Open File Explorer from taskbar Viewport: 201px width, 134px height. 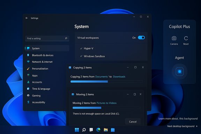[106, 130]
